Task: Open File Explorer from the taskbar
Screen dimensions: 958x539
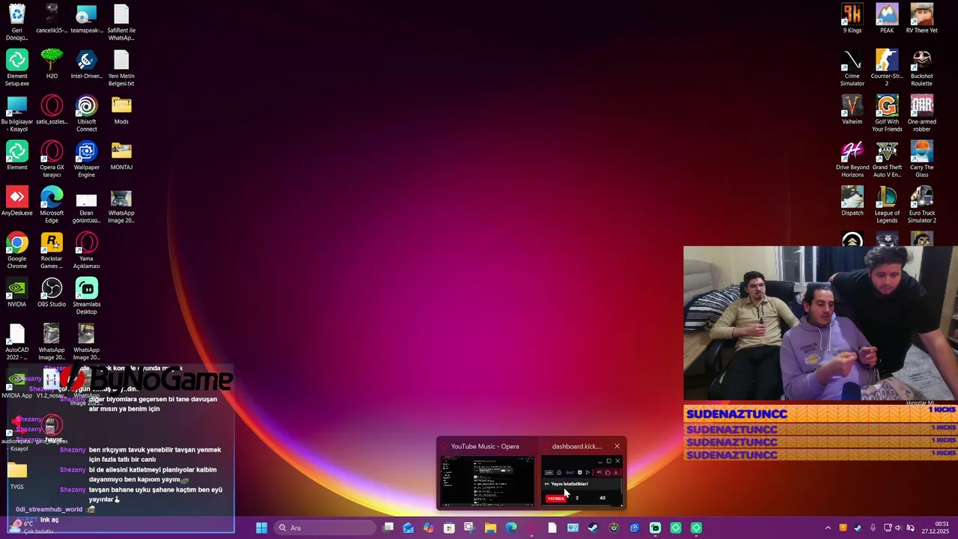Action: click(490, 528)
